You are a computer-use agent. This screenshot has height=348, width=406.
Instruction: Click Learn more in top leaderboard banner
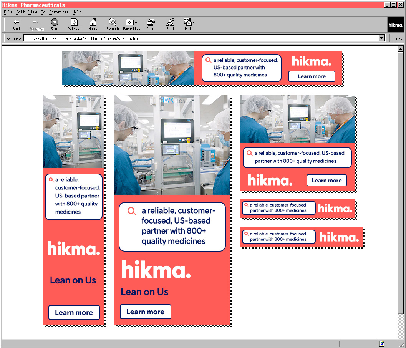[312, 76]
